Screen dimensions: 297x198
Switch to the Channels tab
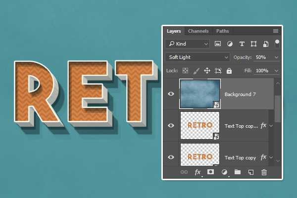pyautogui.click(x=198, y=31)
